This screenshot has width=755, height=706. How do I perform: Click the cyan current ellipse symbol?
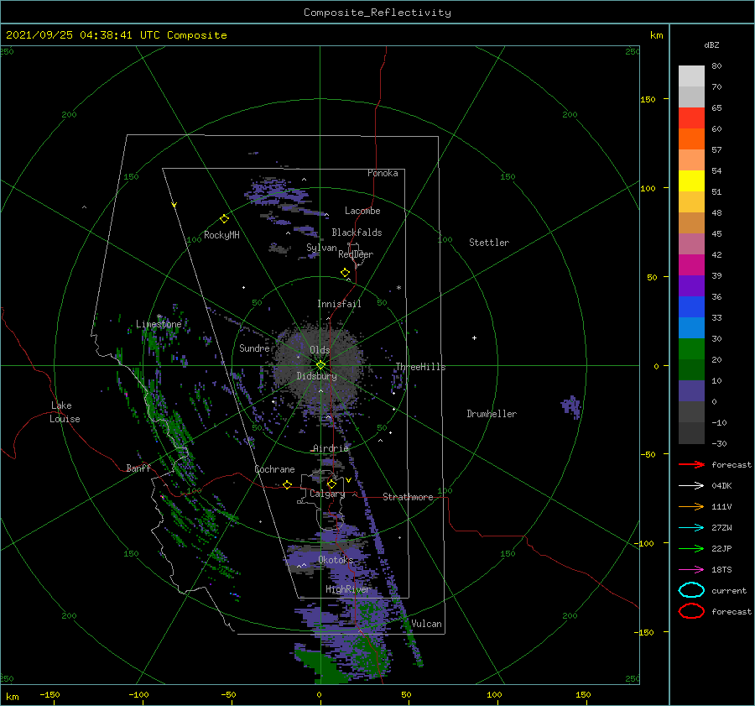coord(691,590)
